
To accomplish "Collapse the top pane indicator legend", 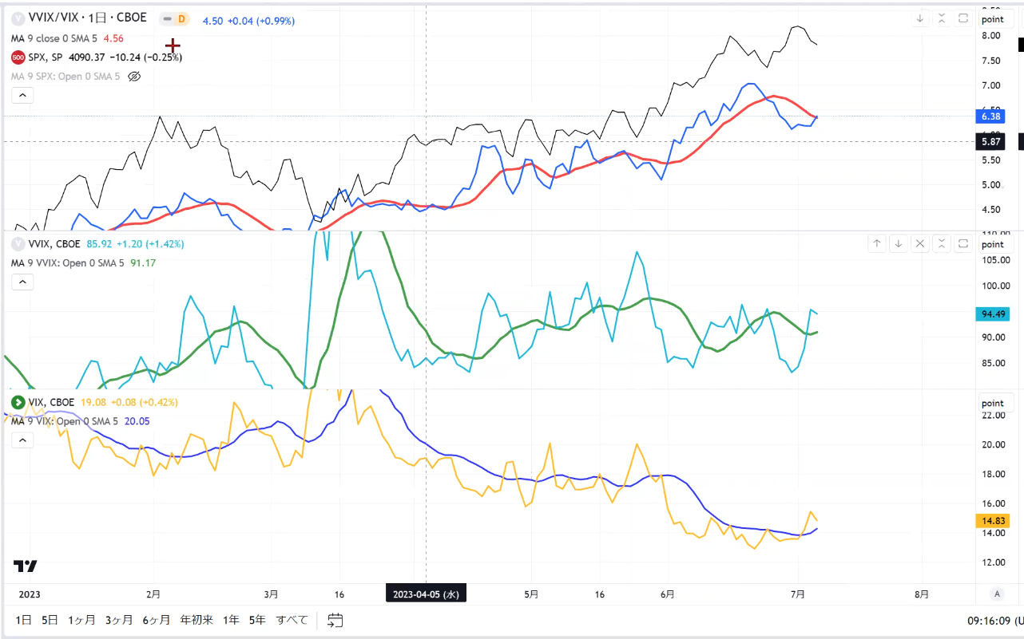I will [22, 96].
